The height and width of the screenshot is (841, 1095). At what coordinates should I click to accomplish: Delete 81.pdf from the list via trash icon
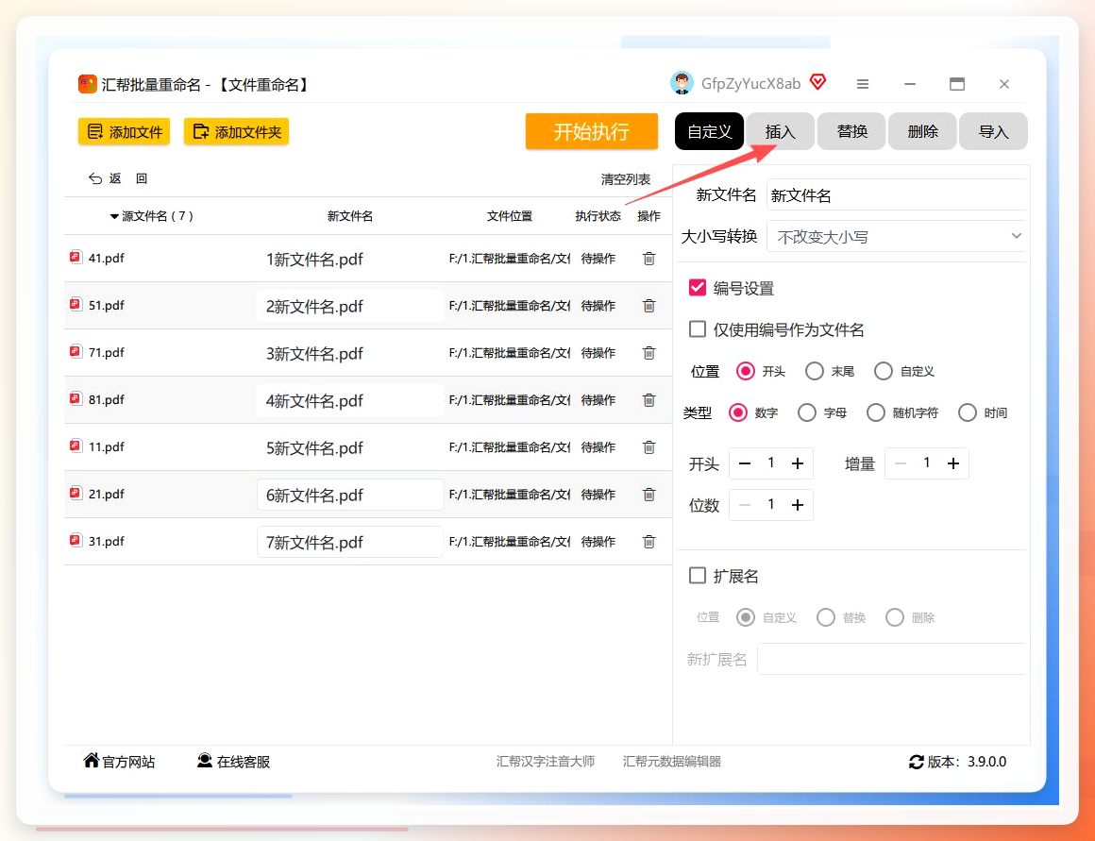(649, 400)
